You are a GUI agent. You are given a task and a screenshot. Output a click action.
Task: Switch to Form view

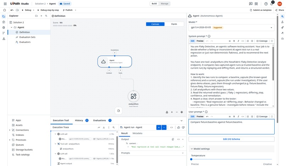[x=174, y=24]
